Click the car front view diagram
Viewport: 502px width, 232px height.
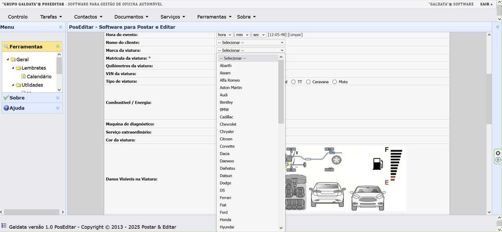click(x=367, y=198)
